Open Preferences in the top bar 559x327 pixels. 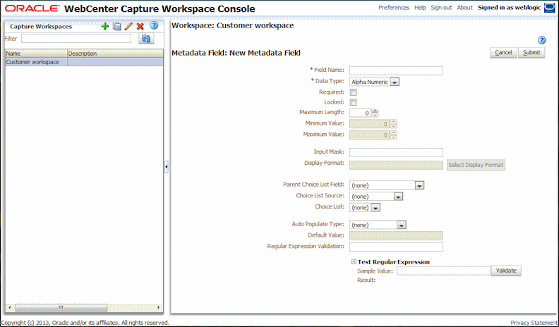pyautogui.click(x=394, y=8)
